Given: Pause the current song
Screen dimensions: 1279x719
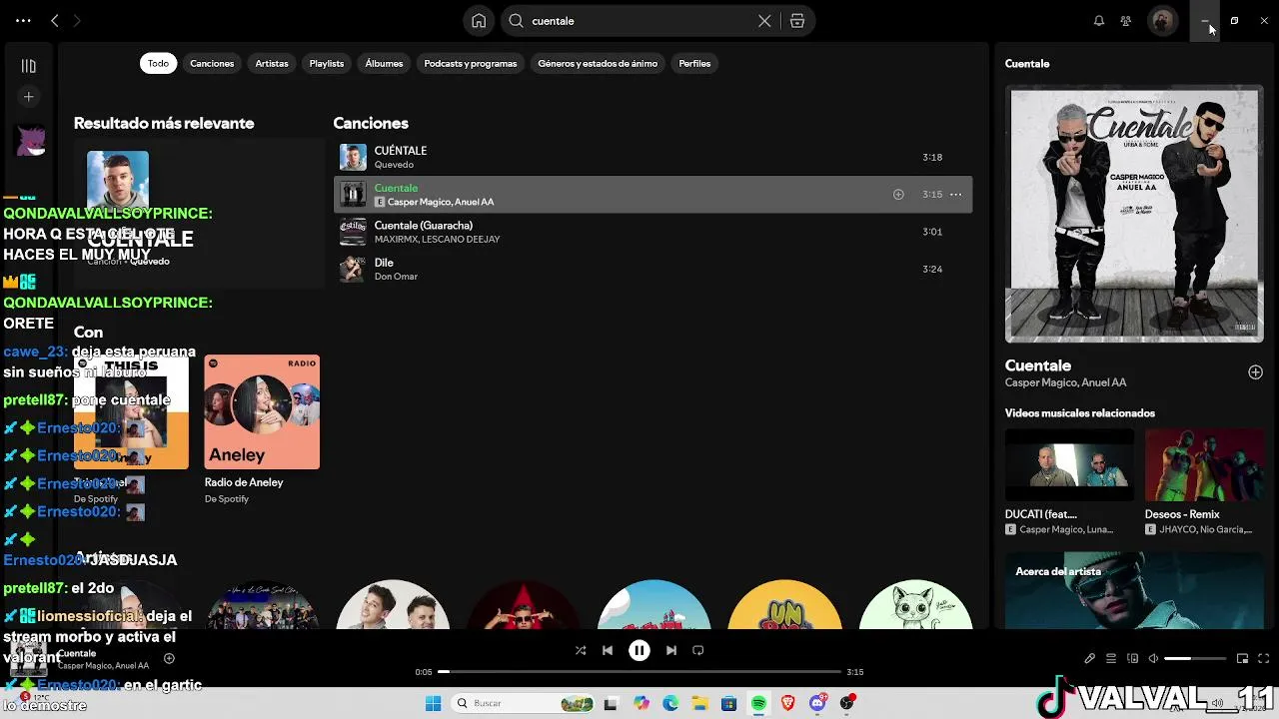Looking at the screenshot, I should point(639,650).
